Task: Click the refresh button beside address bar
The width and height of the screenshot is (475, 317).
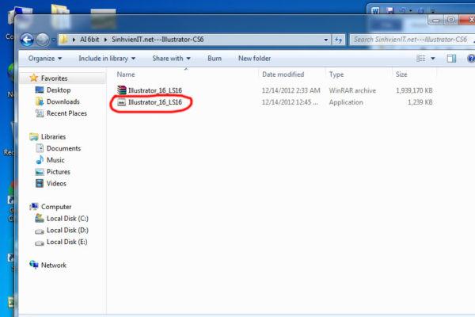Action: click(338, 39)
